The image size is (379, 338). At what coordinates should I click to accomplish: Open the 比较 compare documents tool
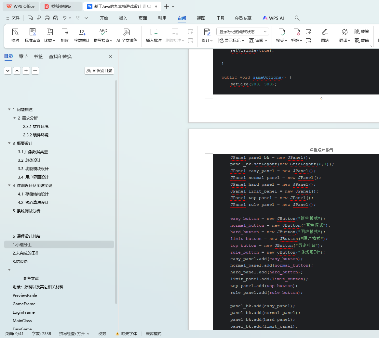(49, 35)
